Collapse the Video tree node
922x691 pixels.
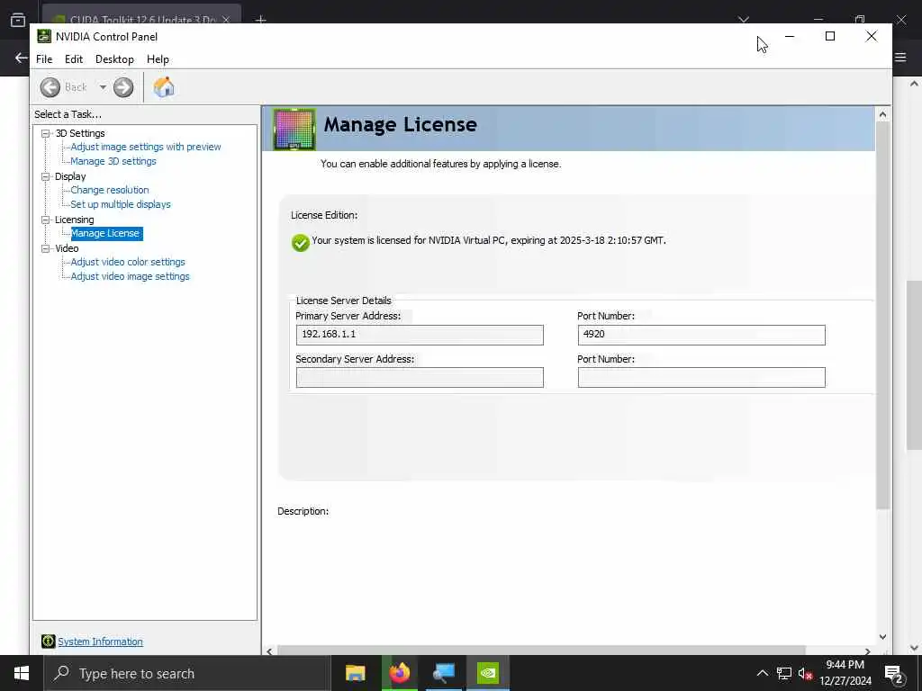(45, 248)
